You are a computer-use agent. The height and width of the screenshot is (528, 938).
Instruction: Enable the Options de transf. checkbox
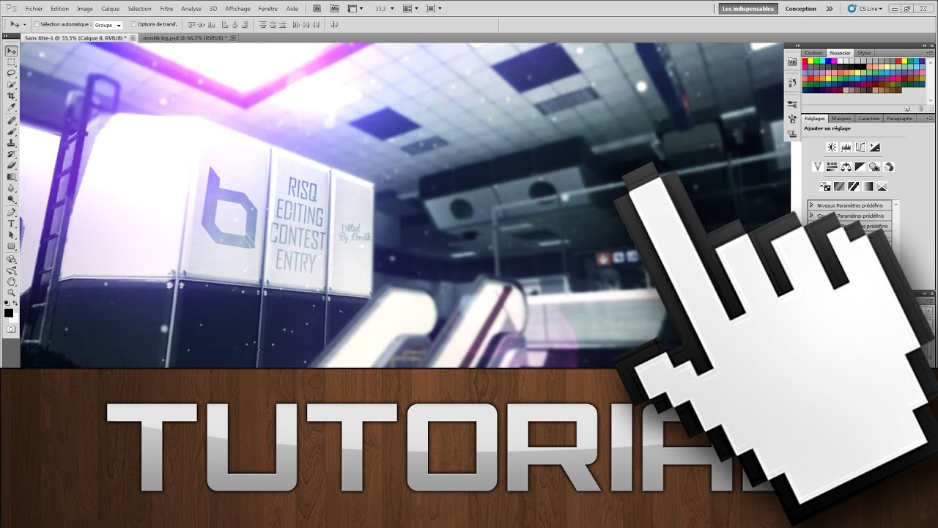click(x=133, y=24)
